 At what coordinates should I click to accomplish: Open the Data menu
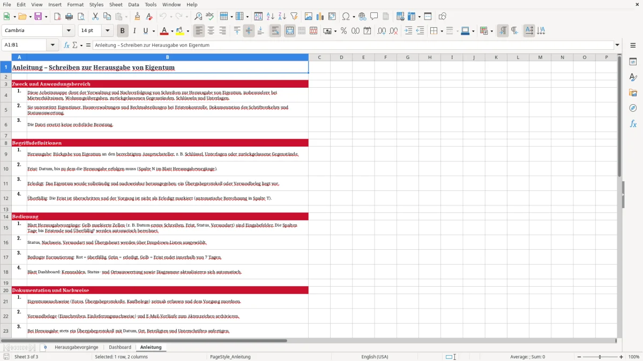point(133,4)
